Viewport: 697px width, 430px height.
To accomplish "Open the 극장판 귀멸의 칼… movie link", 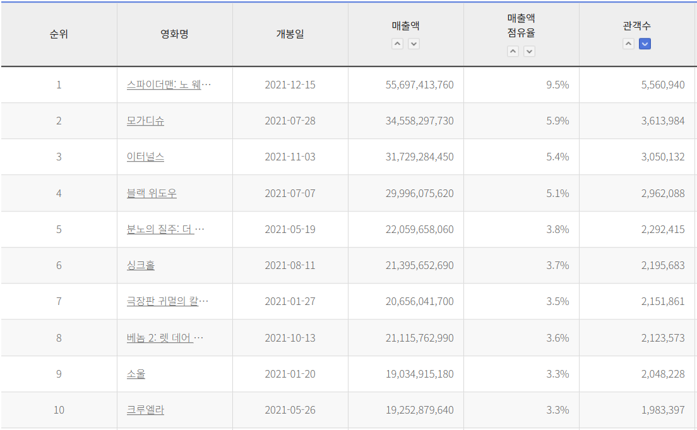I will (x=167, y=301).
